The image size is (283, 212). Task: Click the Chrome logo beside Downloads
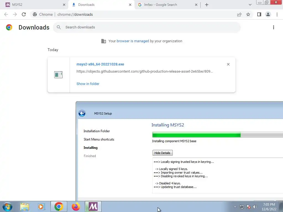9,27
